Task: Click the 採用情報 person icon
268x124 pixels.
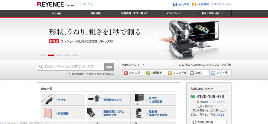Action: 194,4
